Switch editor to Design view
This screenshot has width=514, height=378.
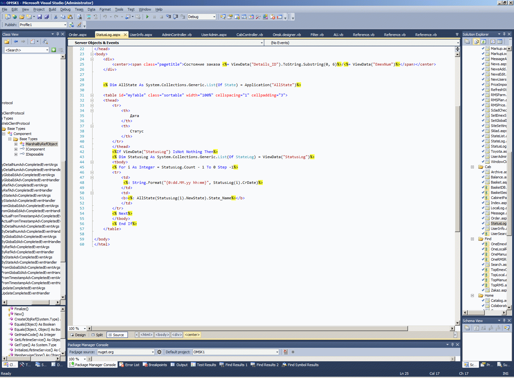(78, 335)
